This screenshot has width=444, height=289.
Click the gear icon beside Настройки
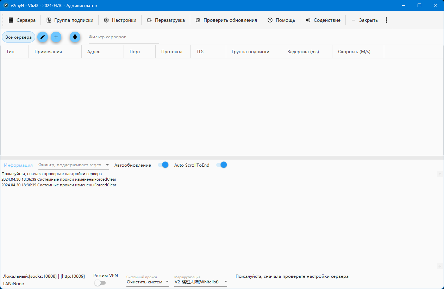pos(106,20)
